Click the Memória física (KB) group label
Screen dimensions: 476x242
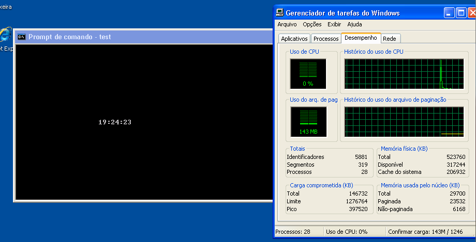(x=404, y=149)
